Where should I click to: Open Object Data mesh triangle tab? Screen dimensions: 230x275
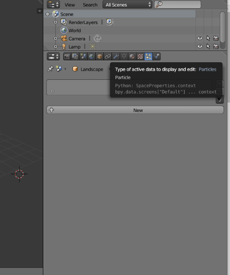click(124, 57)
